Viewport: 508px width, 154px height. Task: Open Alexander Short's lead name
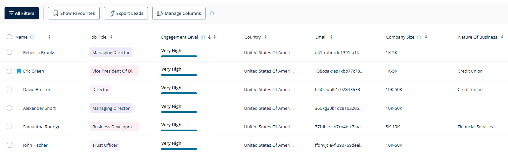pyautogui.click(x=39, y=108)
